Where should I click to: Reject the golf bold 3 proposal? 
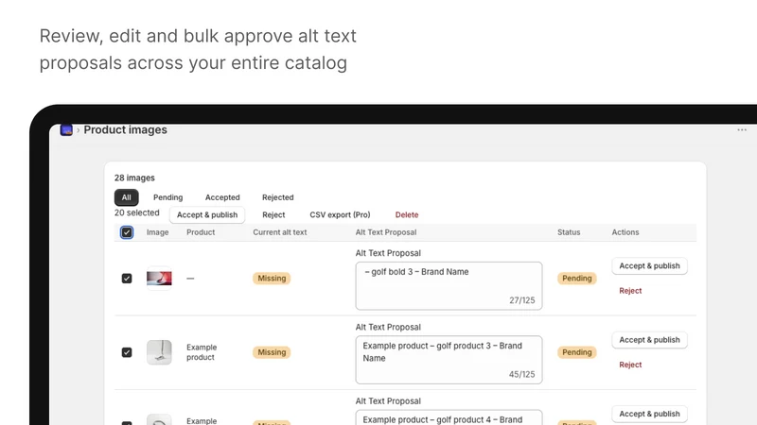point(630,291)
